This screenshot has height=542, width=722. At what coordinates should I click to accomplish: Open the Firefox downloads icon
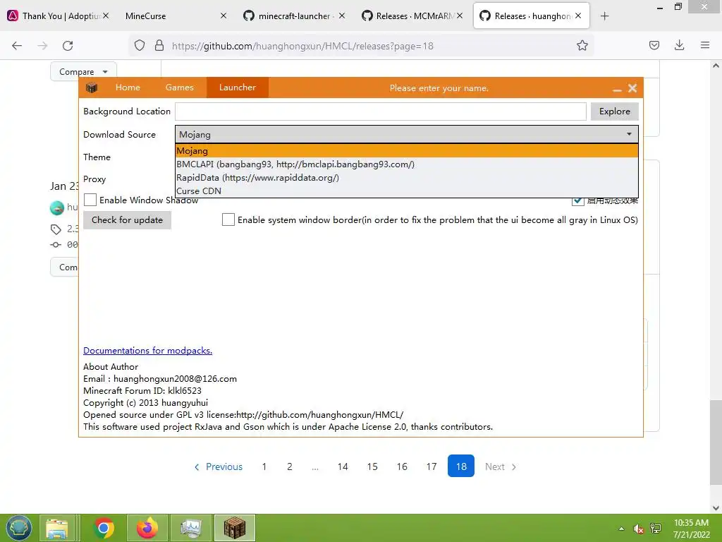(x=679, y=45)
